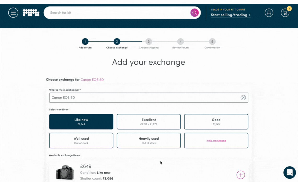Click the Trade in your kit to MPB text
This screenshot has width=298, height=182.
tap(228, 9)
